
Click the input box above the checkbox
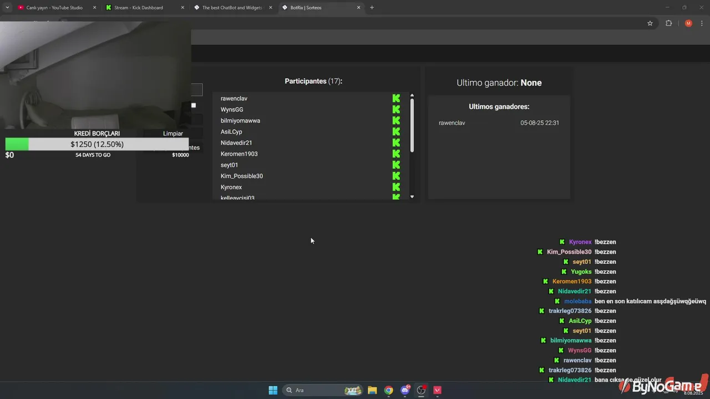tap(197, 90)
